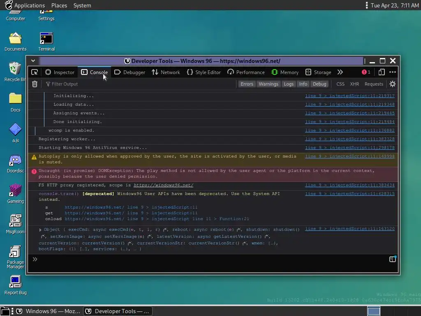Select the workspace switcher box in panel
Image resolution: width=421 pixels, height=316 pixels.
pos(373,311)
